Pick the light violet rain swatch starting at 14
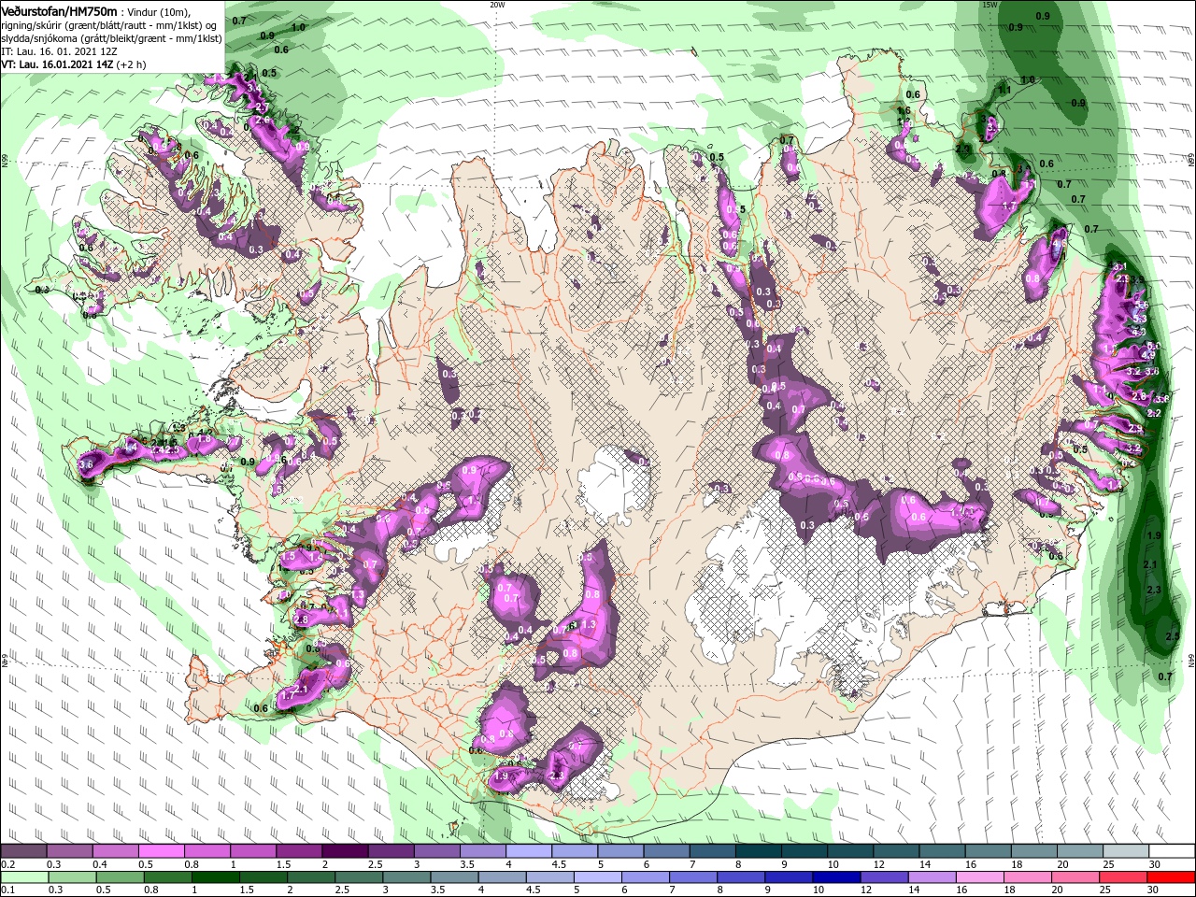Image resolution: width=1196 pixels, height=897 pixels. pyautogui.click(x=931, y=877)
